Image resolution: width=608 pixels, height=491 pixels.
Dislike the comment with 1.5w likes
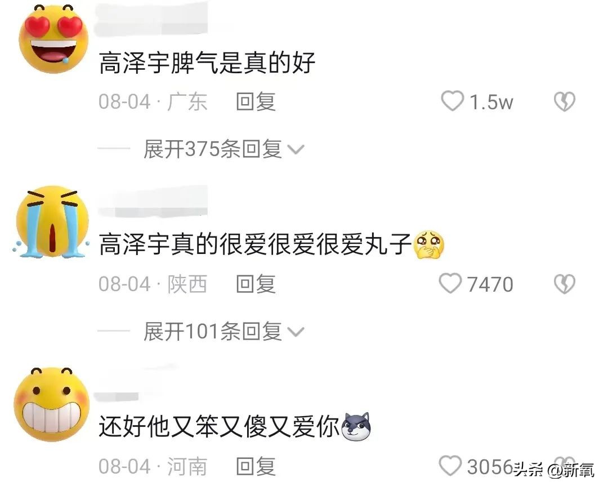(564, 101)
